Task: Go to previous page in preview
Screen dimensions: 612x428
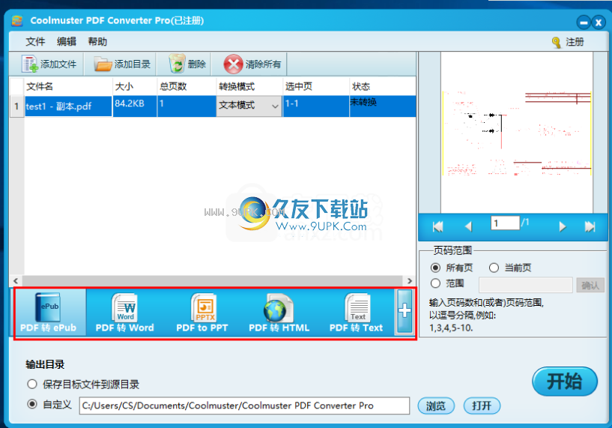Action: (x=469, y=226)
